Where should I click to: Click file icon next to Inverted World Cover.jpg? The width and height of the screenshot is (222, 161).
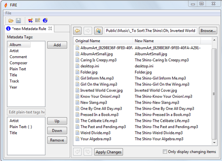tap(77, 90)
